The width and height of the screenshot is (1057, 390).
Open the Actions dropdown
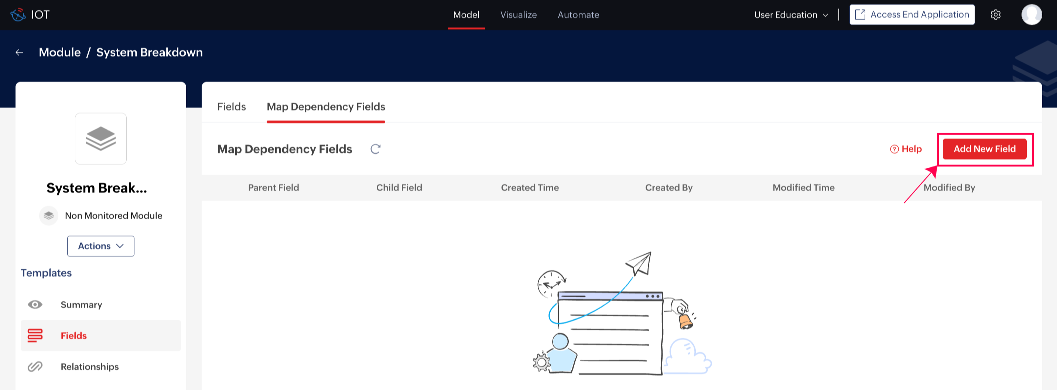[100, 246]
